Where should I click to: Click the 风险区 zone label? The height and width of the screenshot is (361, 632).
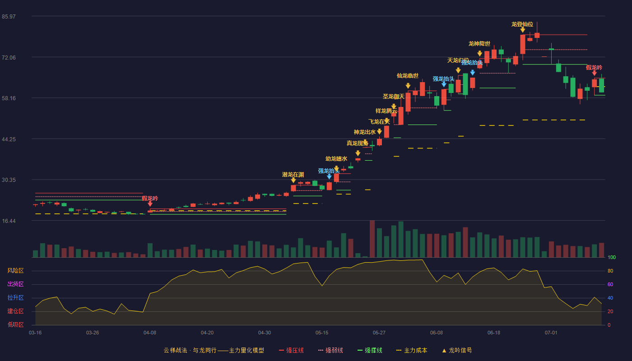coord(16,271)
